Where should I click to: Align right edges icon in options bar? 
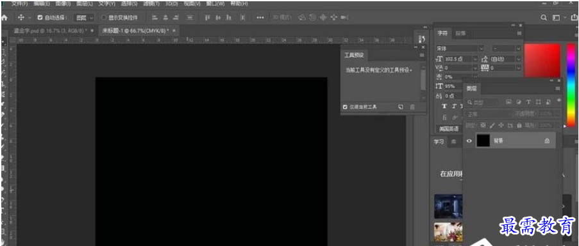click(x=176, y=17)
